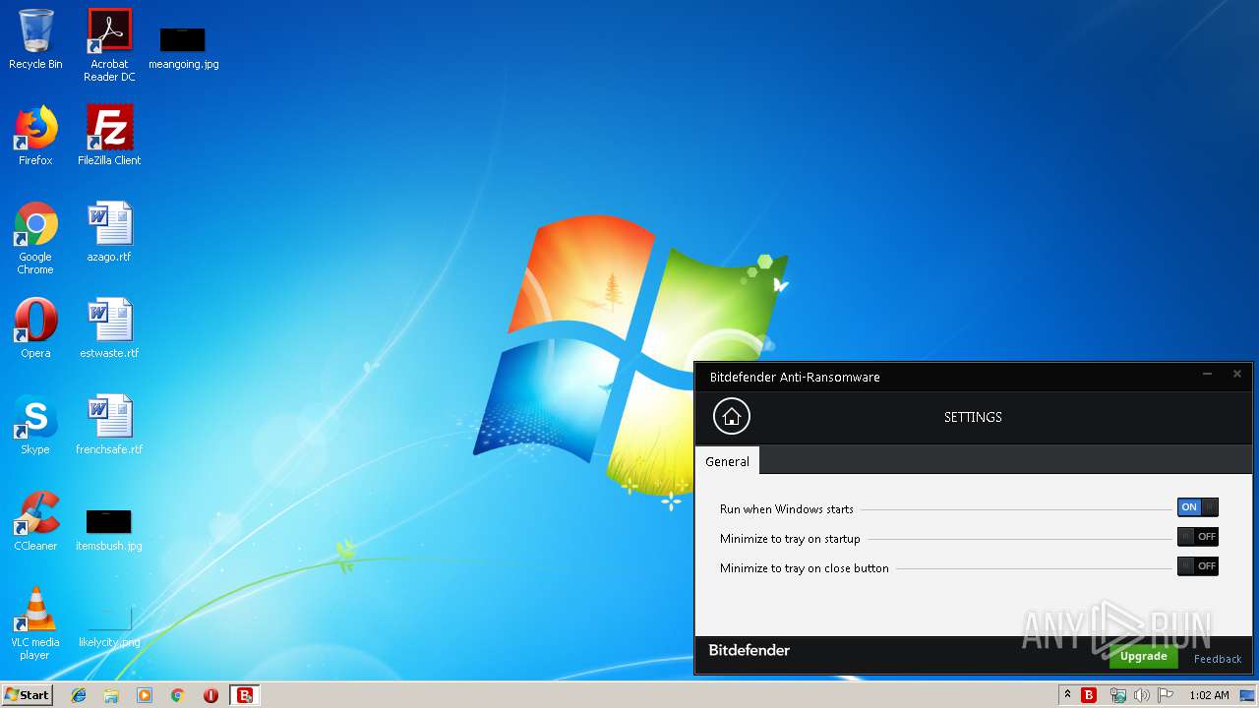Click Bitdefender icon in system tray

[x=1089, y=695]
